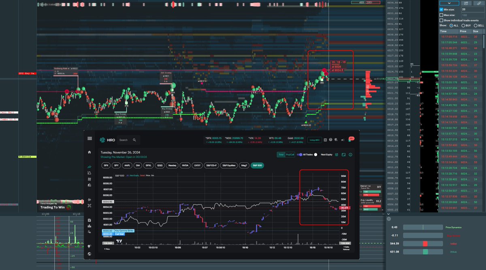Screen dimensions: 486x270
Task: Open the notification bell with the red badge
Action: tap(351, 139)
